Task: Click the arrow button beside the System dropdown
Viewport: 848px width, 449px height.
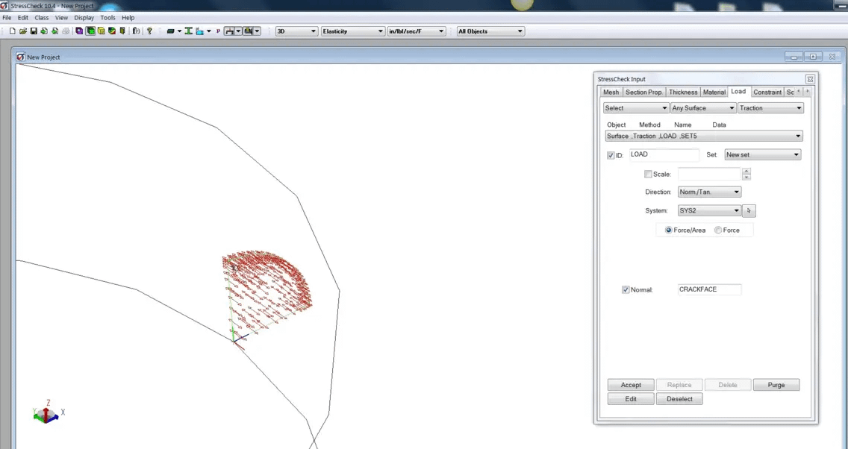Action: pyautogui.click(x=749, y=210)
